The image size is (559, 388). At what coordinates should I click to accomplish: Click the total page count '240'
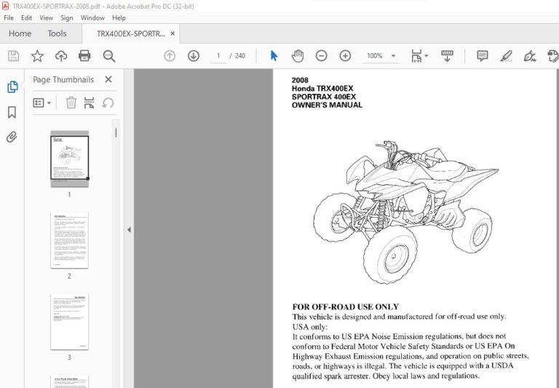click(240, 56)
